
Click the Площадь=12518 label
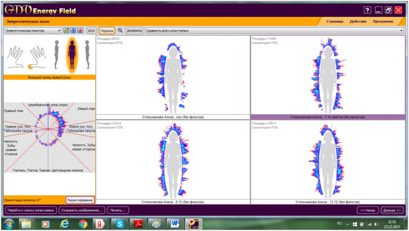coord(109,123)
